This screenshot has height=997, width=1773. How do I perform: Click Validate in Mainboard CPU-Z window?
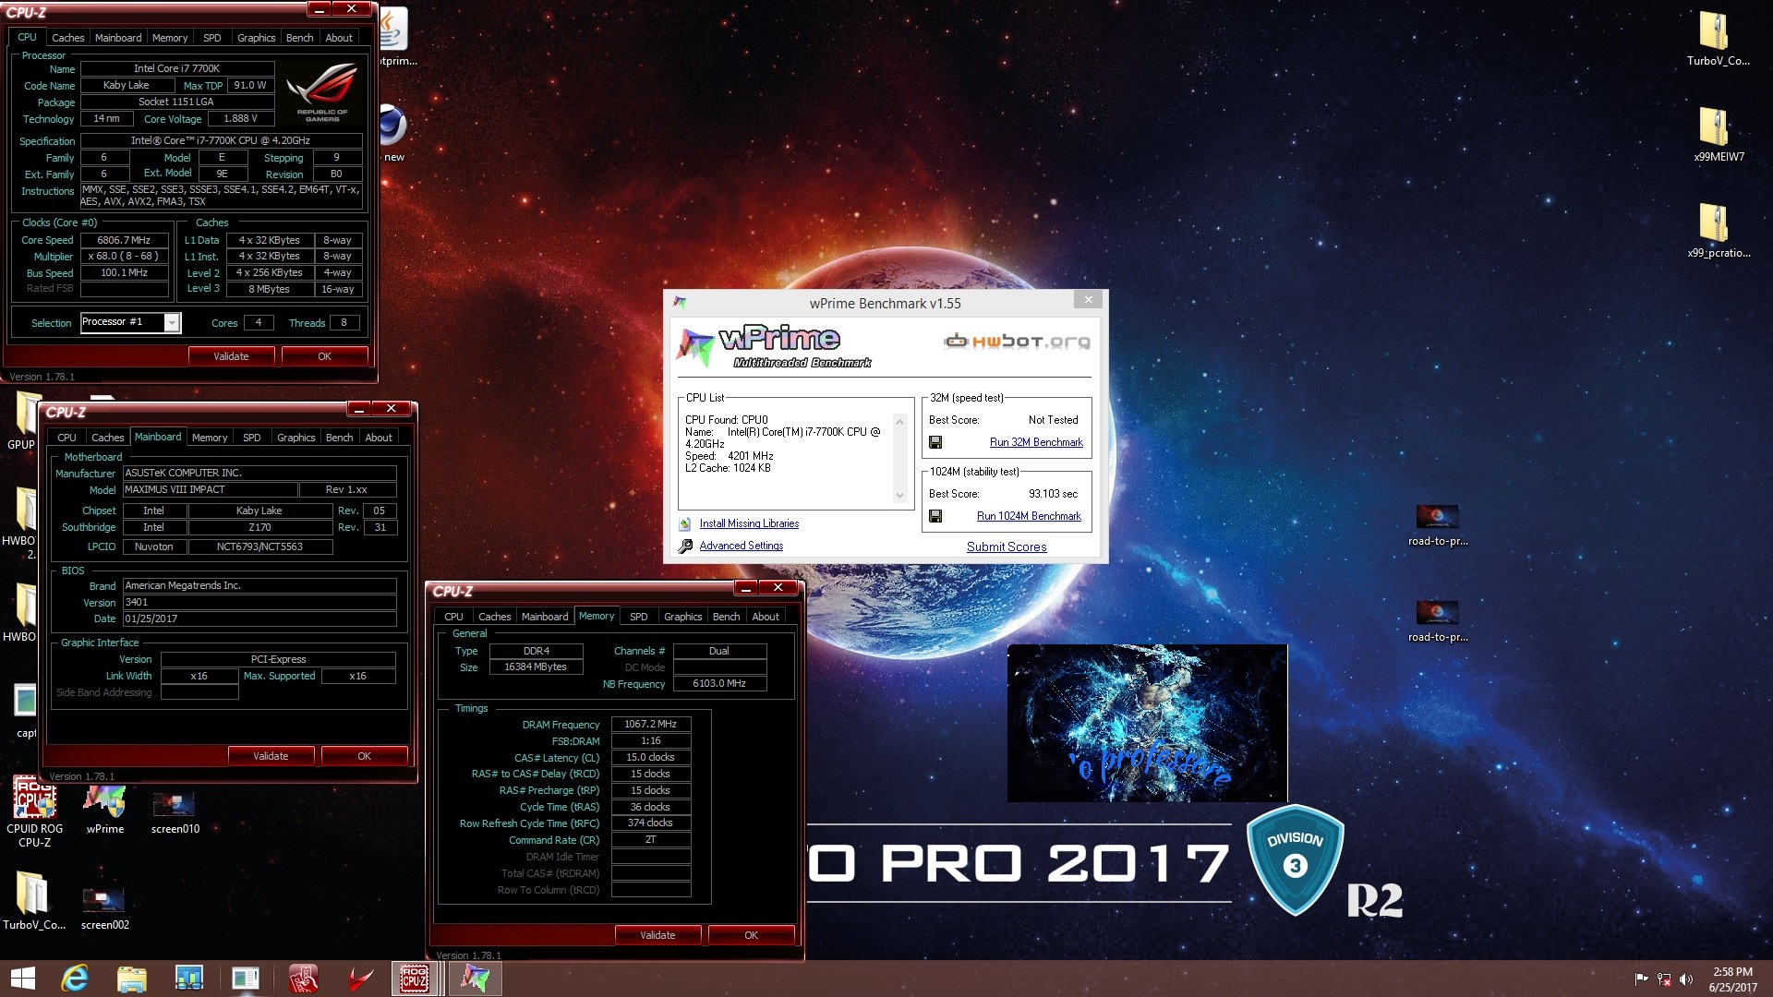pos(271,756)
